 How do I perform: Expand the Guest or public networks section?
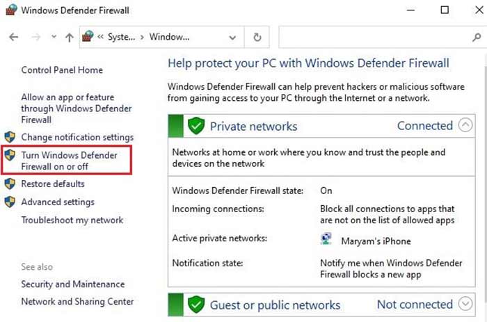[465, 304]
